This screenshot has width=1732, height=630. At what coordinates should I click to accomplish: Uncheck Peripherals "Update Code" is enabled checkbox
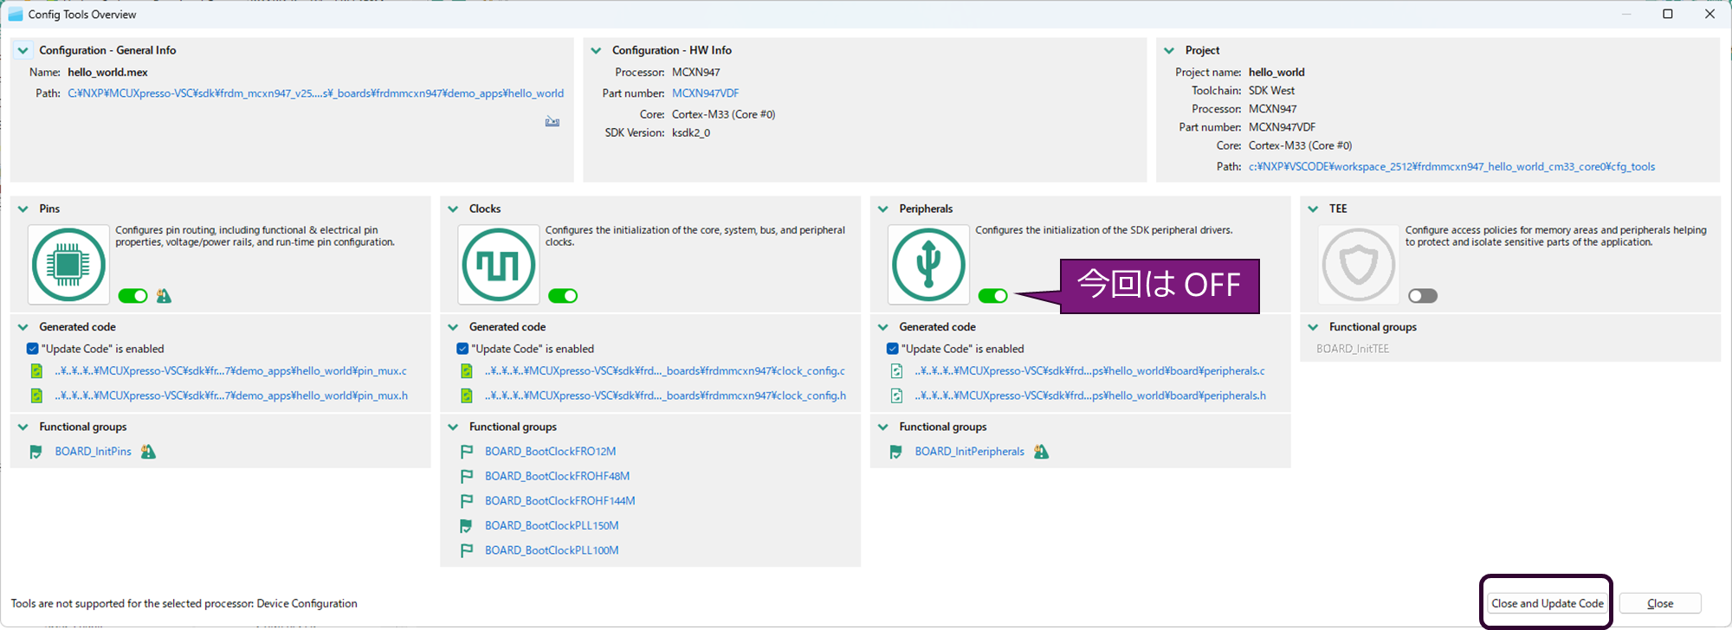click(893, 349)
